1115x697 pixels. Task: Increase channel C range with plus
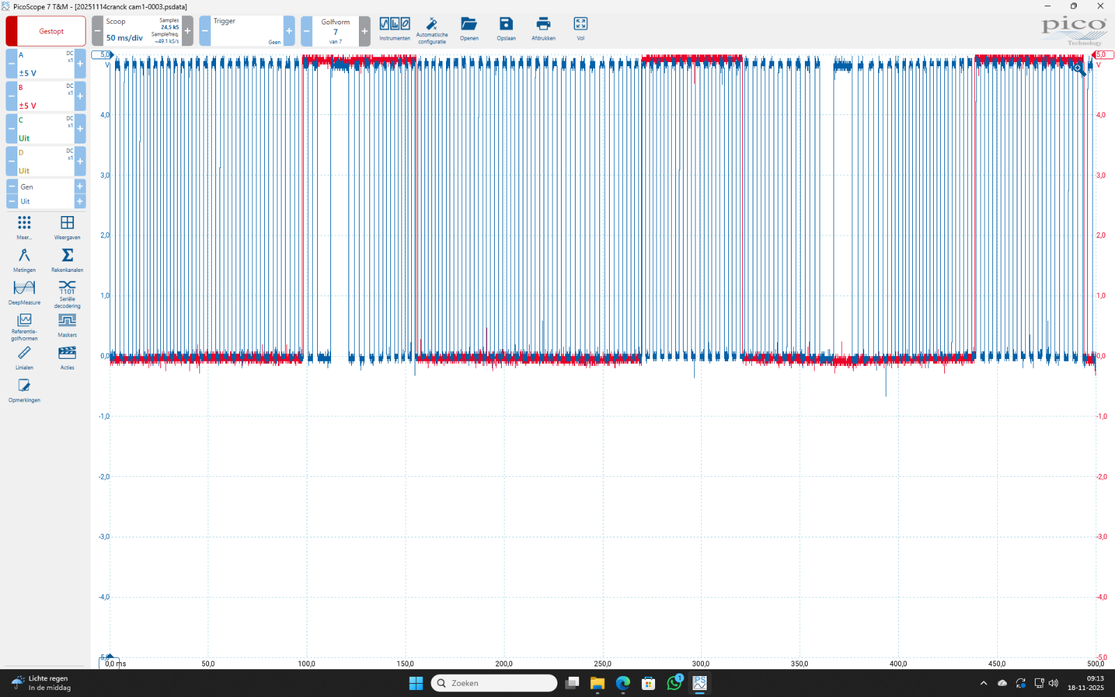click(80, 129)
